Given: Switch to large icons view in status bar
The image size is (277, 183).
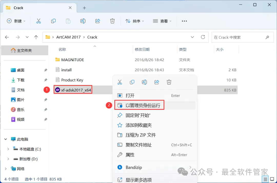Looking at the screenshot, I should point(272,179).
